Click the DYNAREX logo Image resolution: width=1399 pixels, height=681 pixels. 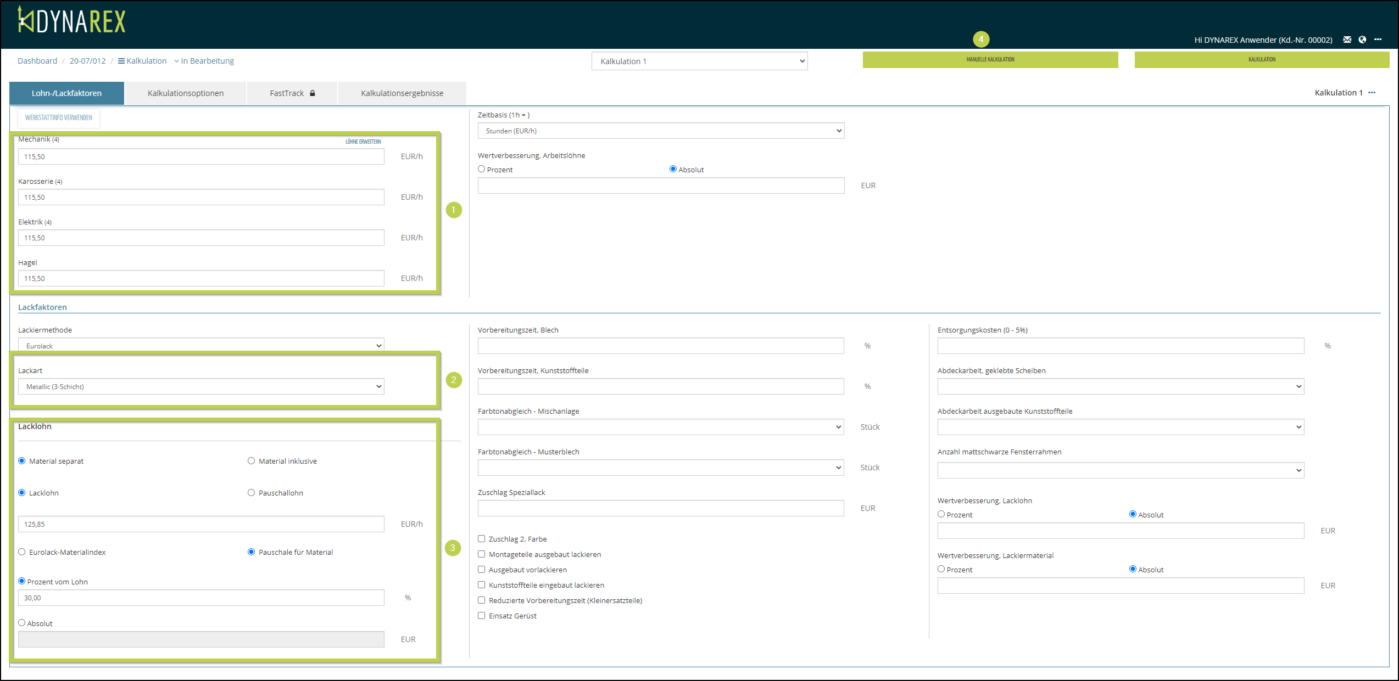(71, 21)
